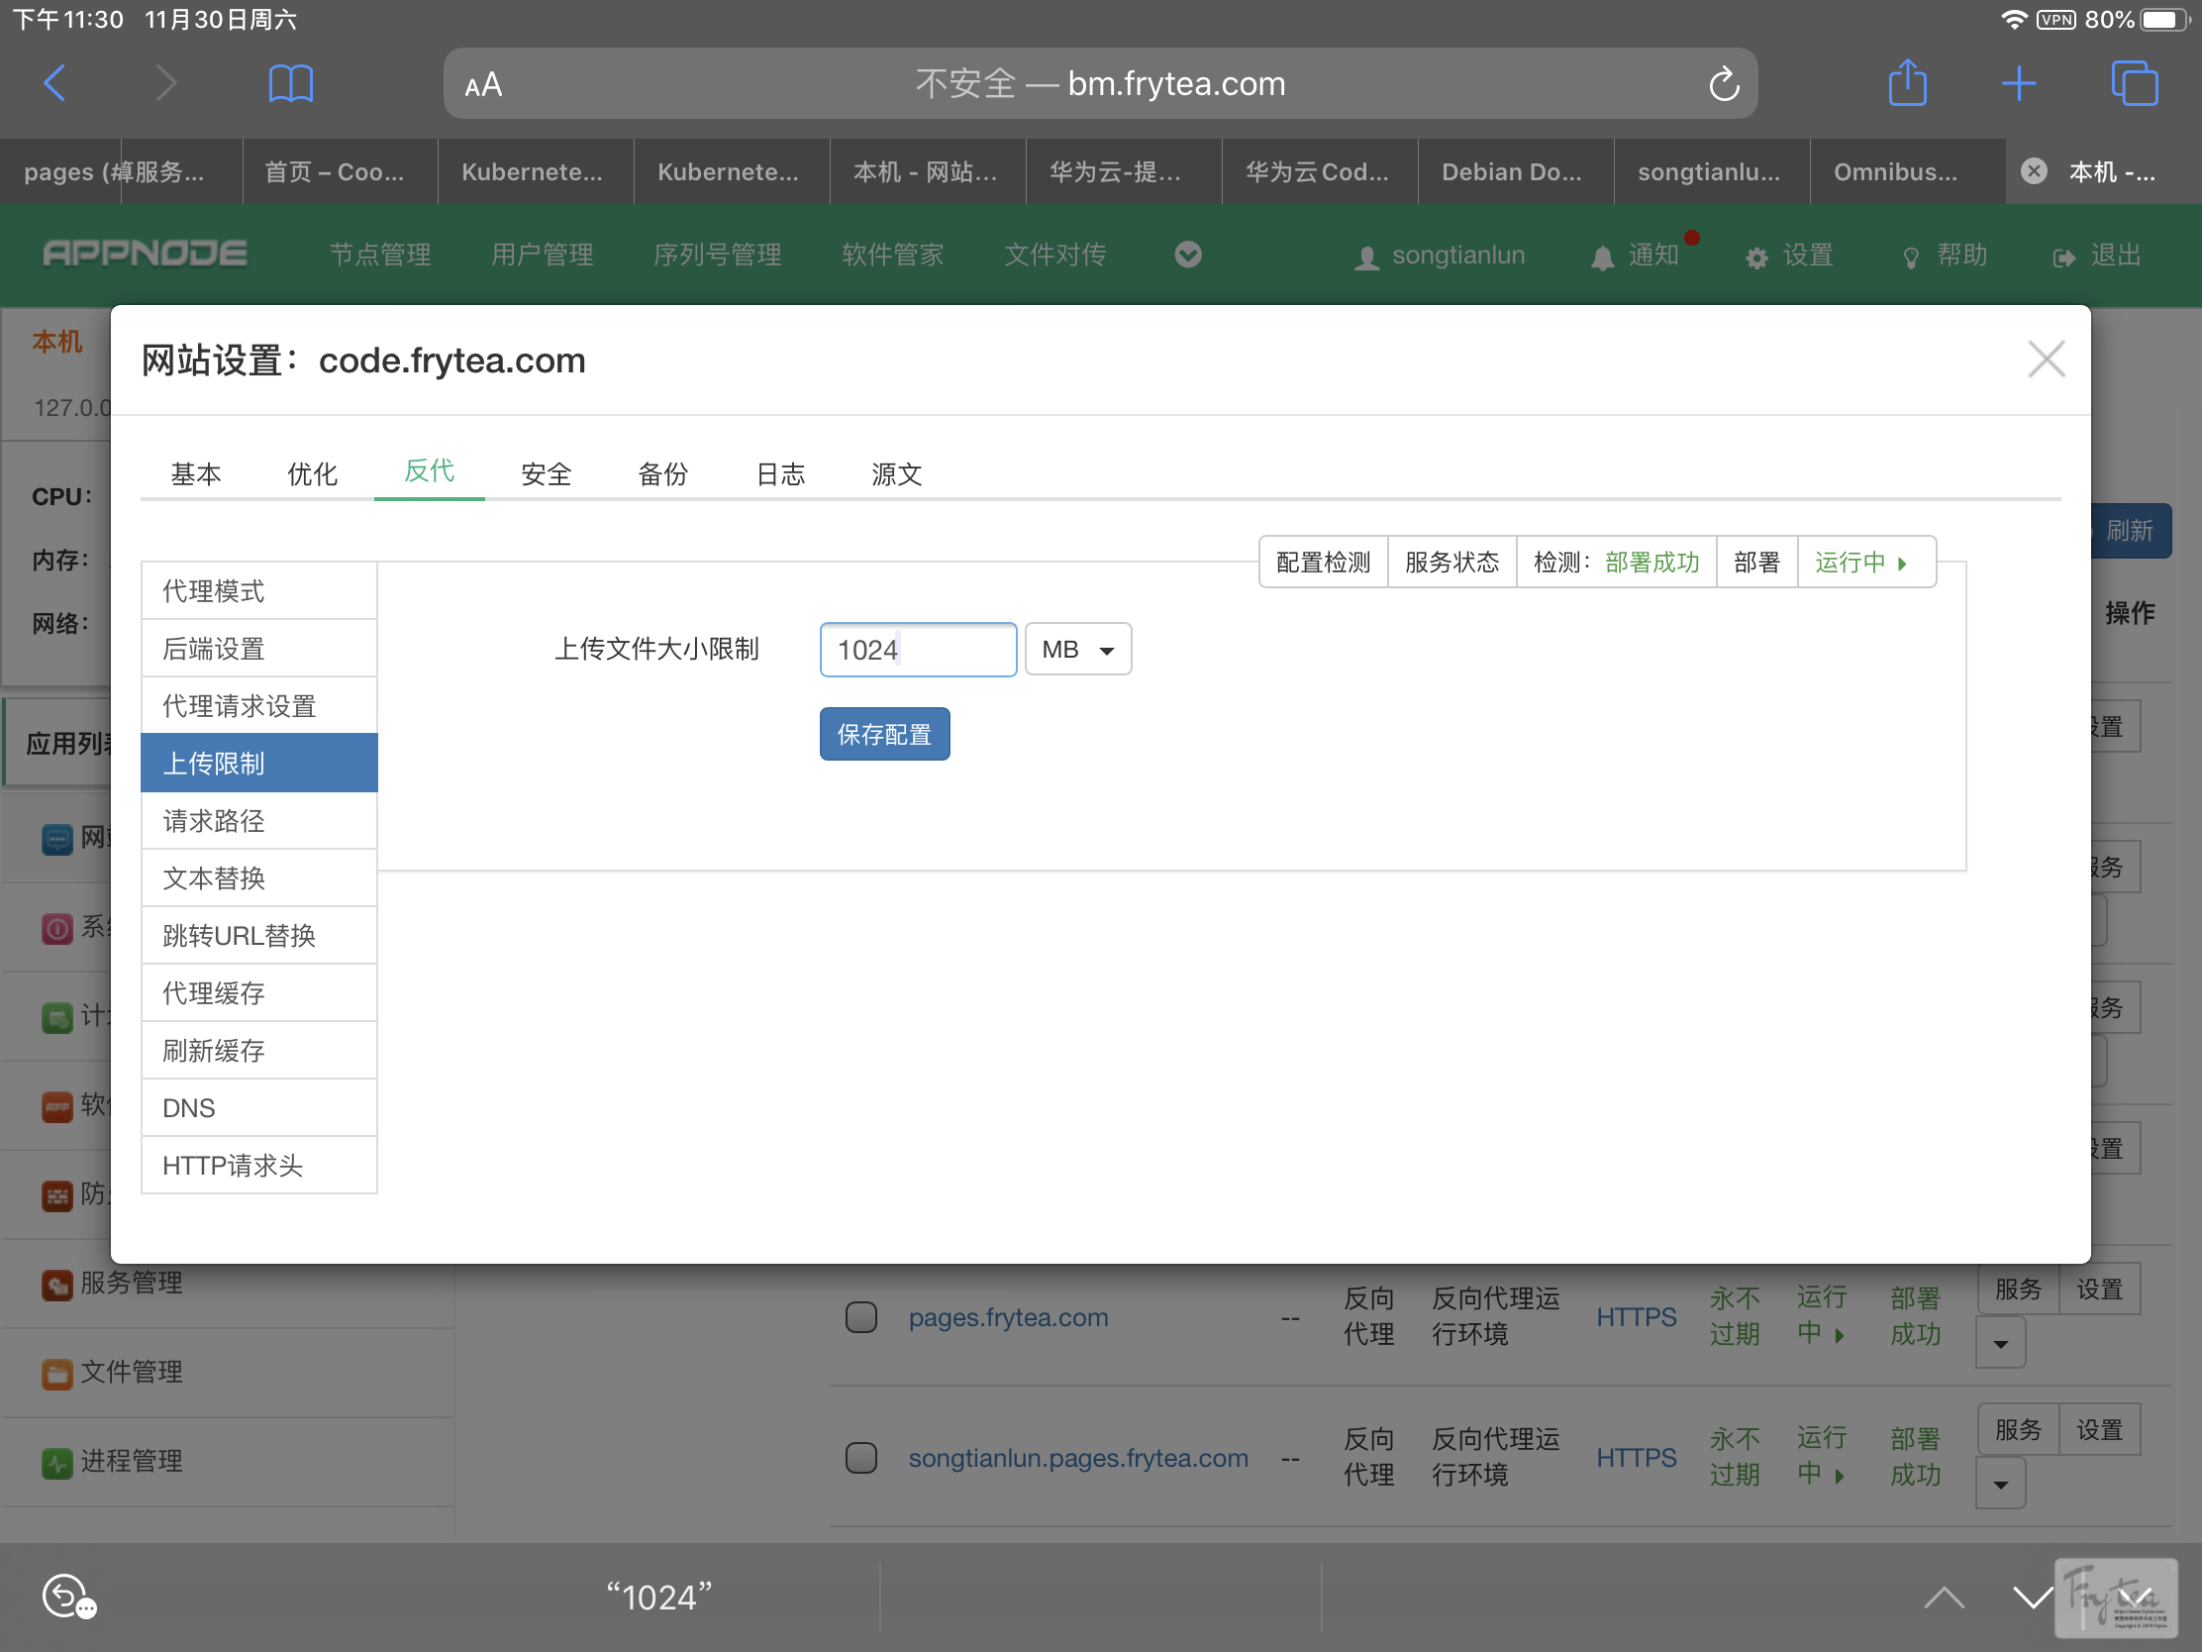The height and width of the screenshot is (1652, 2202).
Task: Tap the Safari back arrow
Action: click(x=55, y=83)
